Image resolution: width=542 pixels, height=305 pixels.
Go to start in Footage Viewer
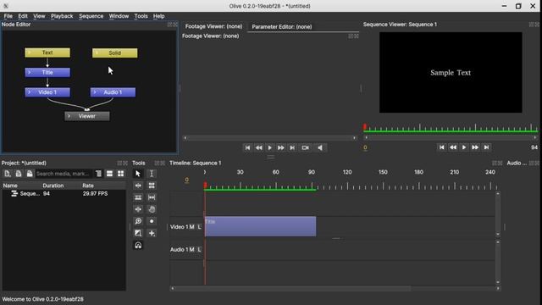pyautogui.click(x=247, y=147)
